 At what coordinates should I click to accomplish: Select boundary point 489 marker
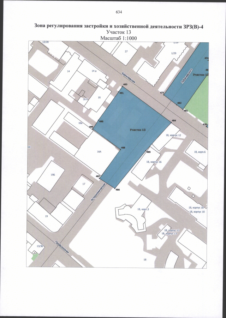93,128
